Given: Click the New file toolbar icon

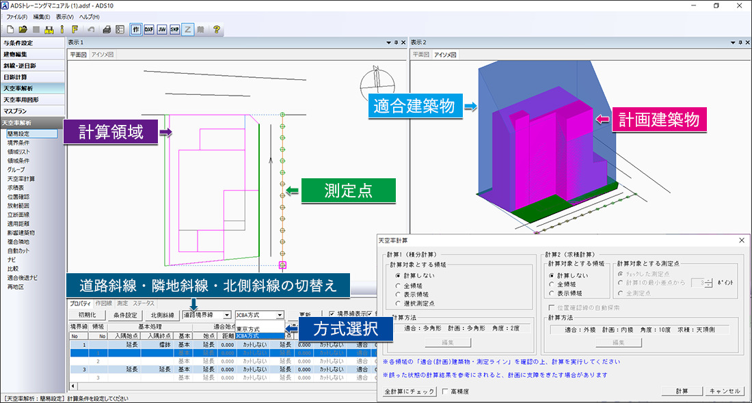Looking at the screenshot, I should (x=10, y=29).
